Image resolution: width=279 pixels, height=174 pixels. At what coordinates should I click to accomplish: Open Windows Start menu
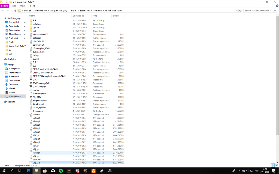coord(4,171)
